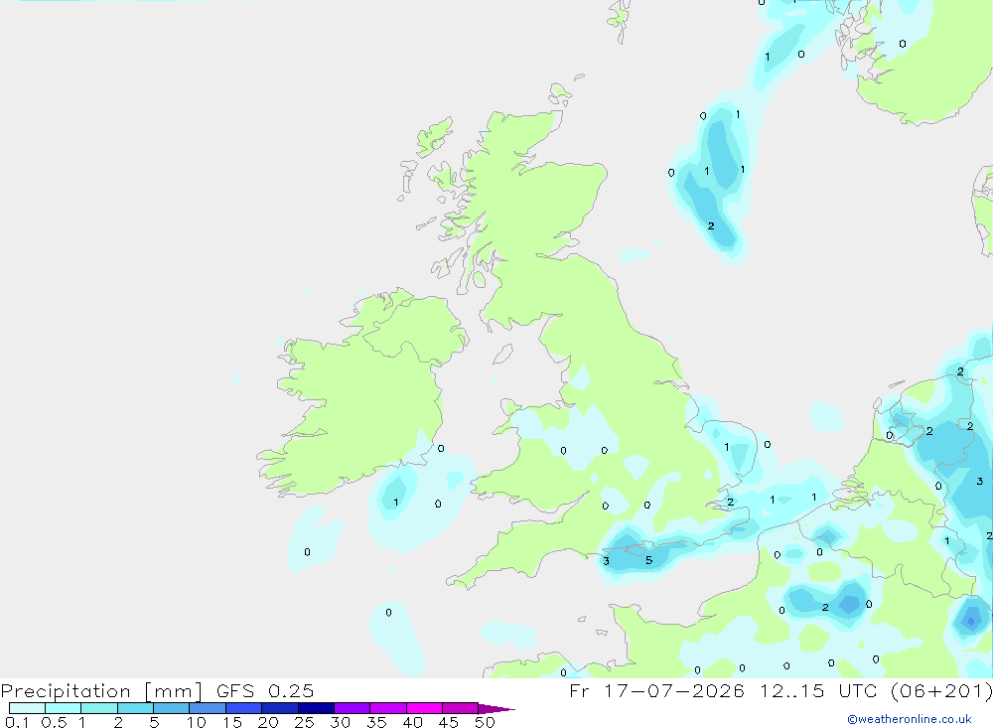Click the value '2' over northern France
The width and height of the screenshot is (993, 728).
click(x=824, y=608)
